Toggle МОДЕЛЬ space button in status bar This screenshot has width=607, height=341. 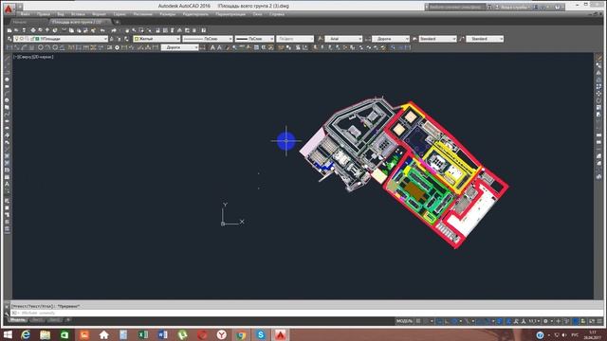pyautogui.click(x=404, y=321)
